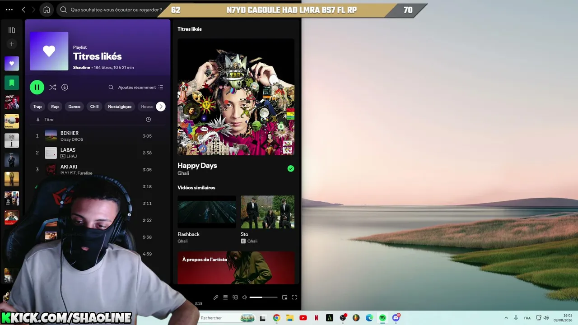The height and width of the screenshot is (325, 578).
Task: Mute the Spotify volume
Action: point(244,297)
